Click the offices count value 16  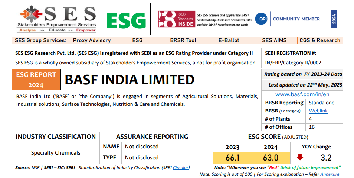312,127
